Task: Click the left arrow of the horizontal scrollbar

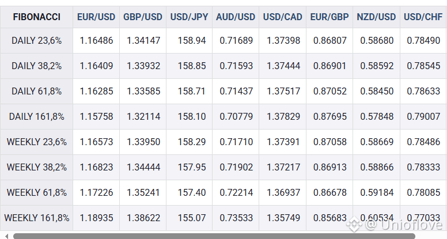Action: pos(7,236)
